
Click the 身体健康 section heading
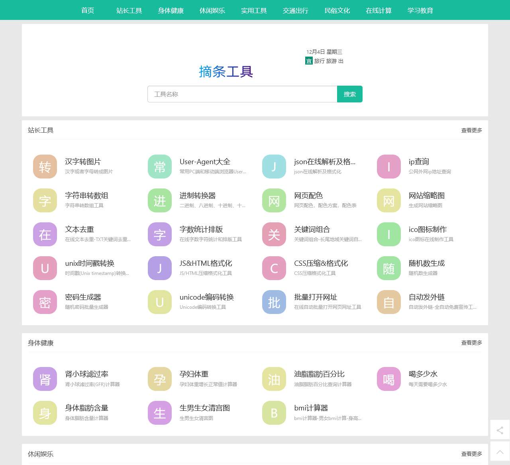[41, 343]
